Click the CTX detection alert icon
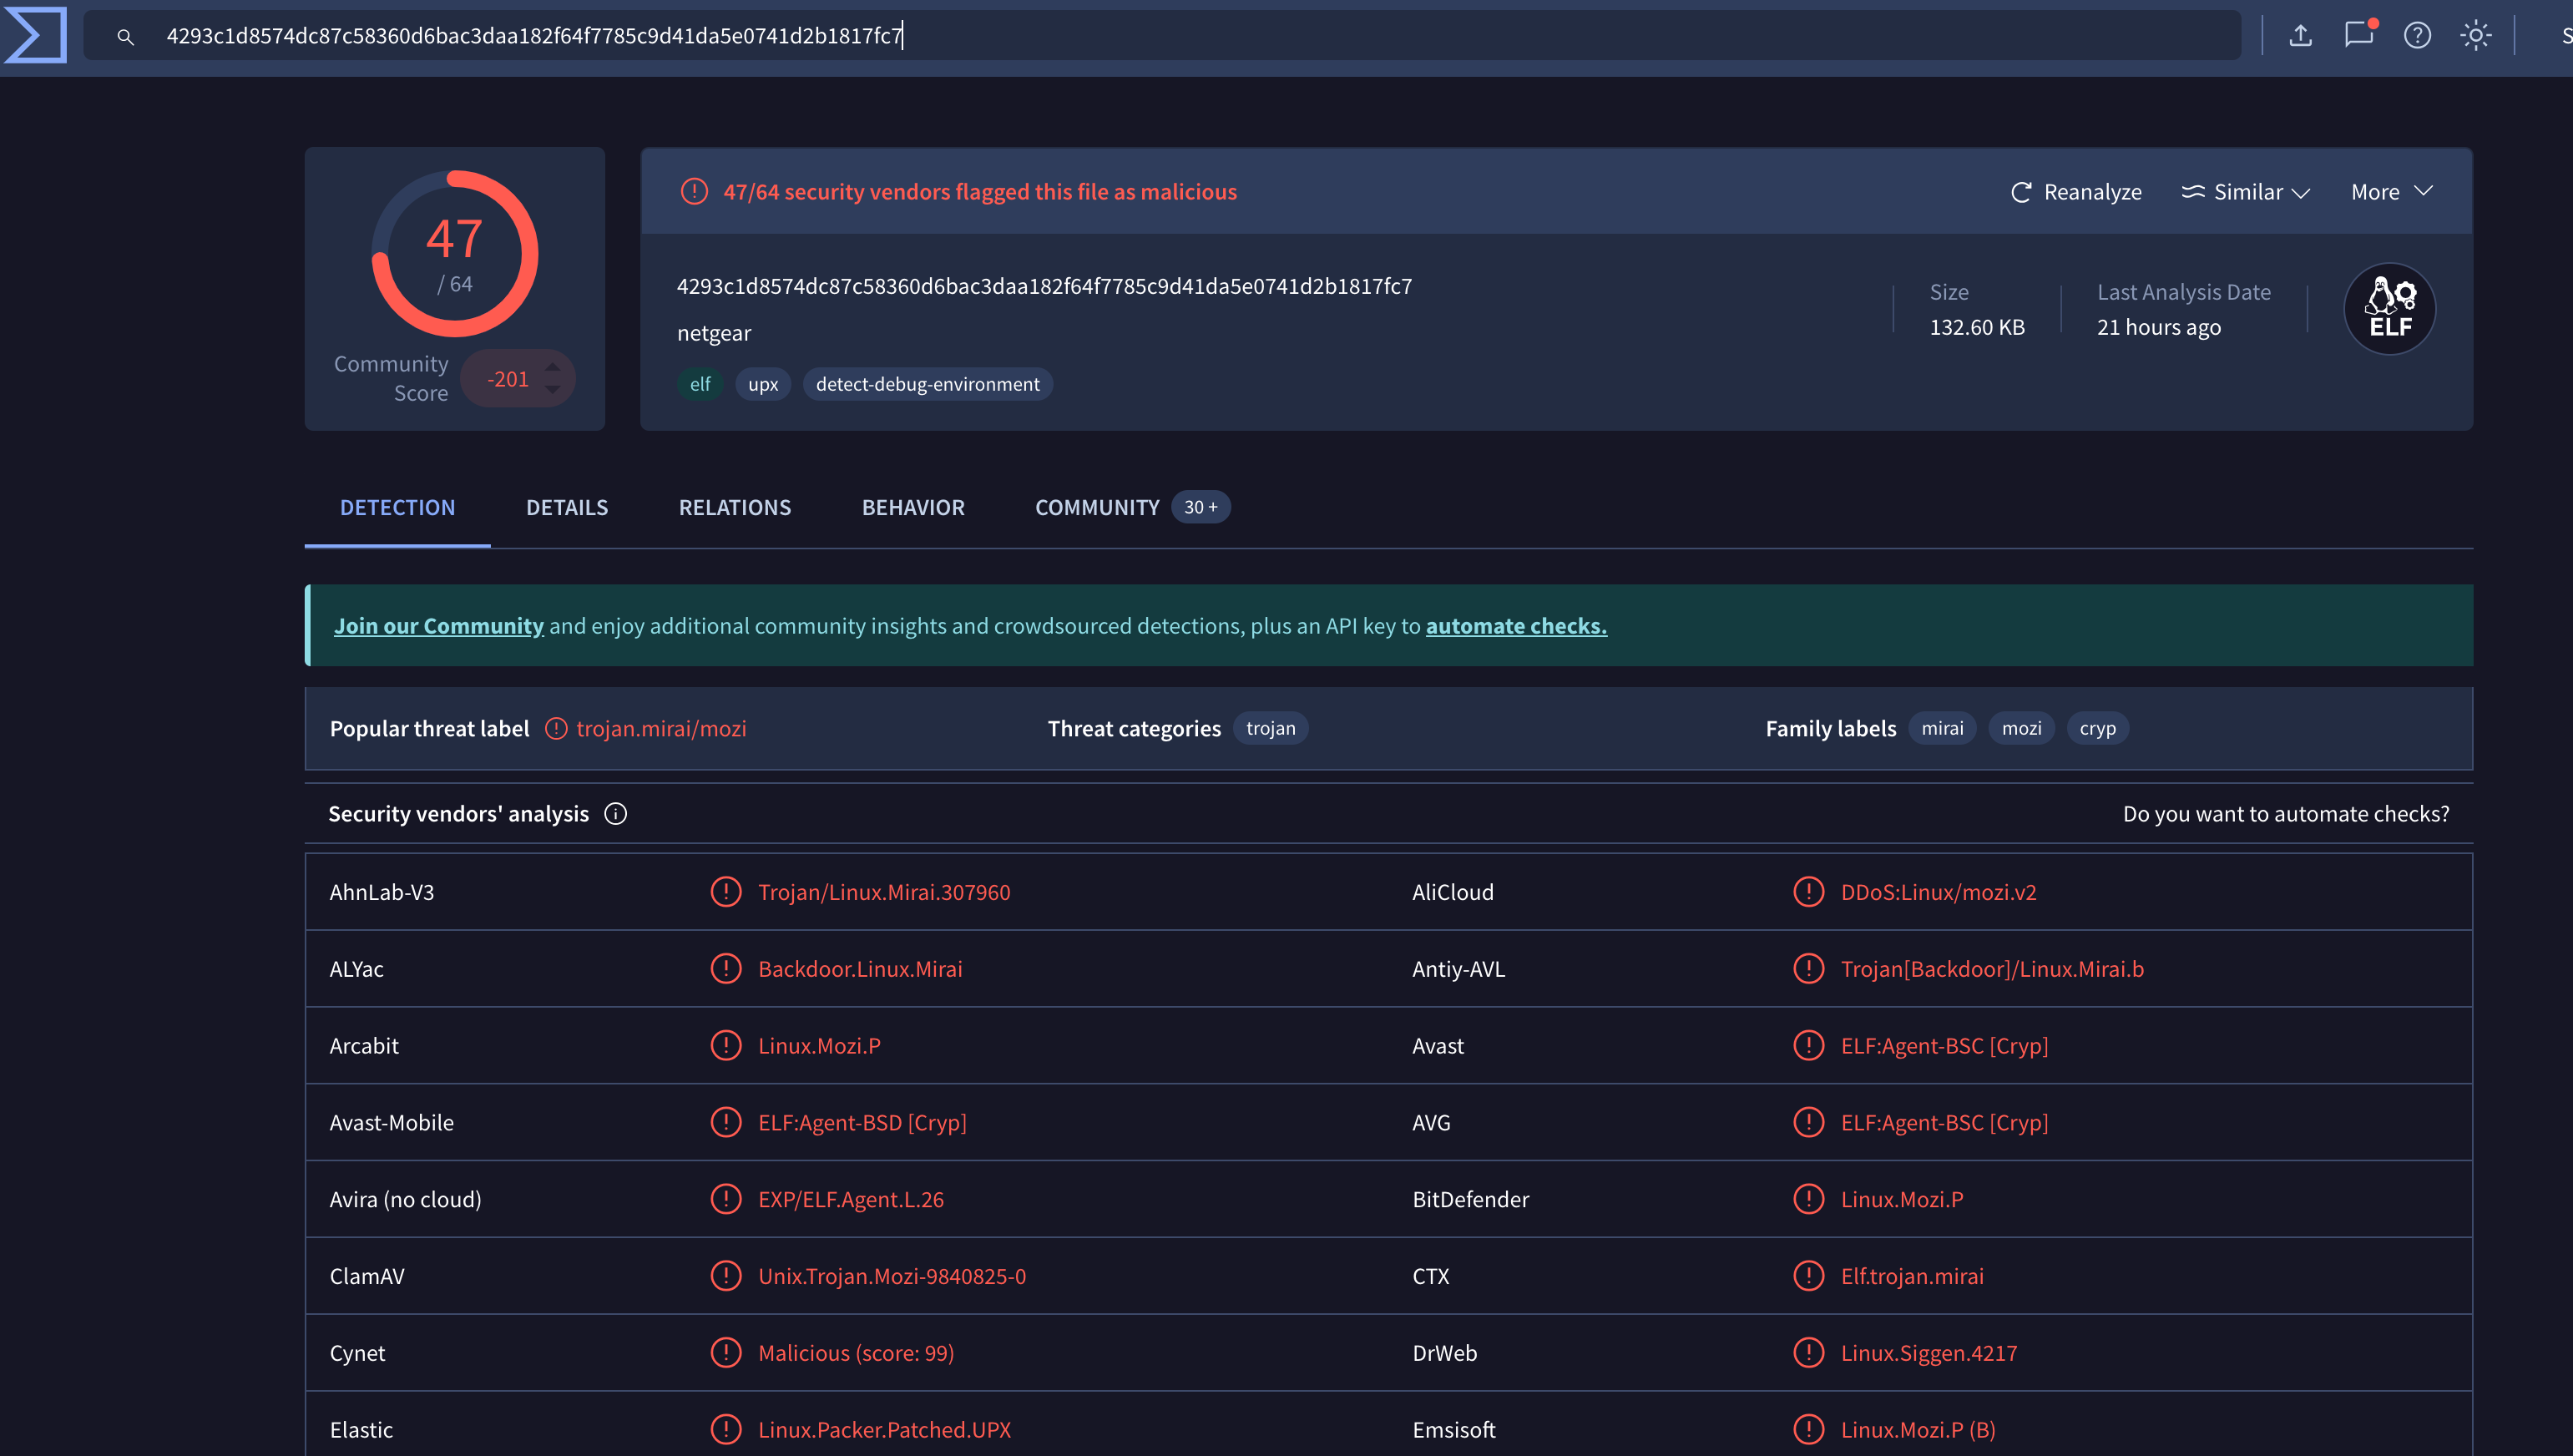 click(1808, 1275)
